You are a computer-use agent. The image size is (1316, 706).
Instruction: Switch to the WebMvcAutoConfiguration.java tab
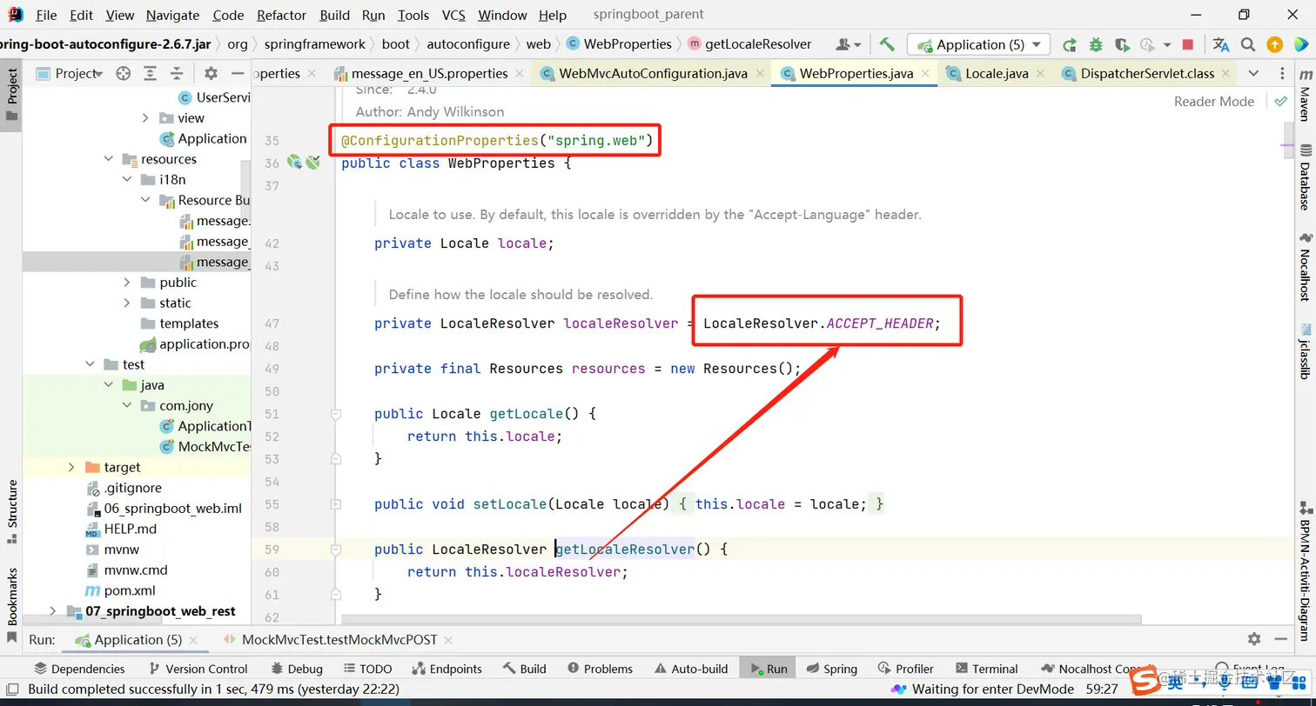[654, 74]
